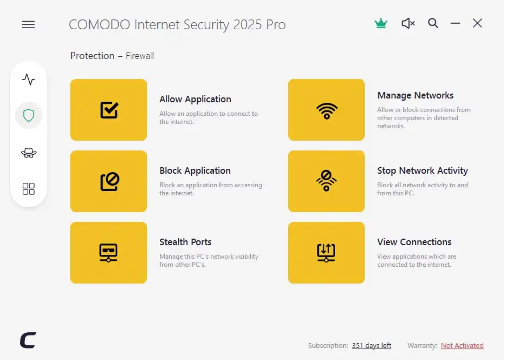Select the shield Protection sidebar icon
505x360 pixels.
(29, 115)
